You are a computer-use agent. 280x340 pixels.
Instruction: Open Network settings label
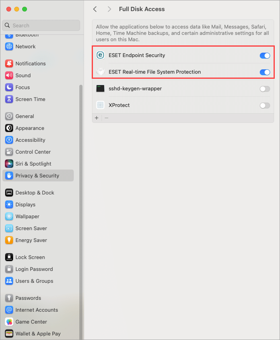25,47
